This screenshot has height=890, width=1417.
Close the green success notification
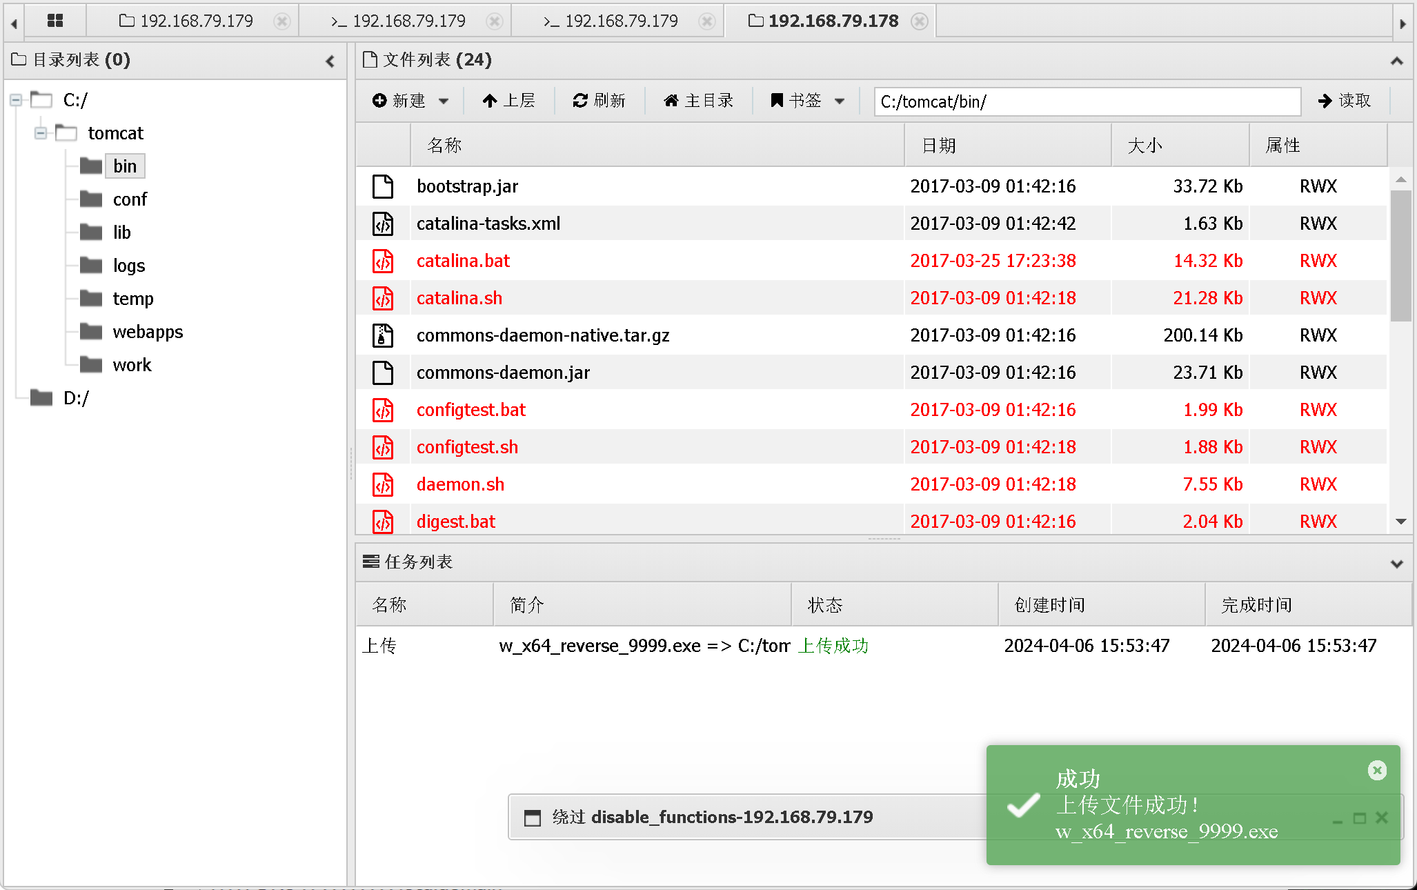pyautogui.click(x=1377, y=770)
